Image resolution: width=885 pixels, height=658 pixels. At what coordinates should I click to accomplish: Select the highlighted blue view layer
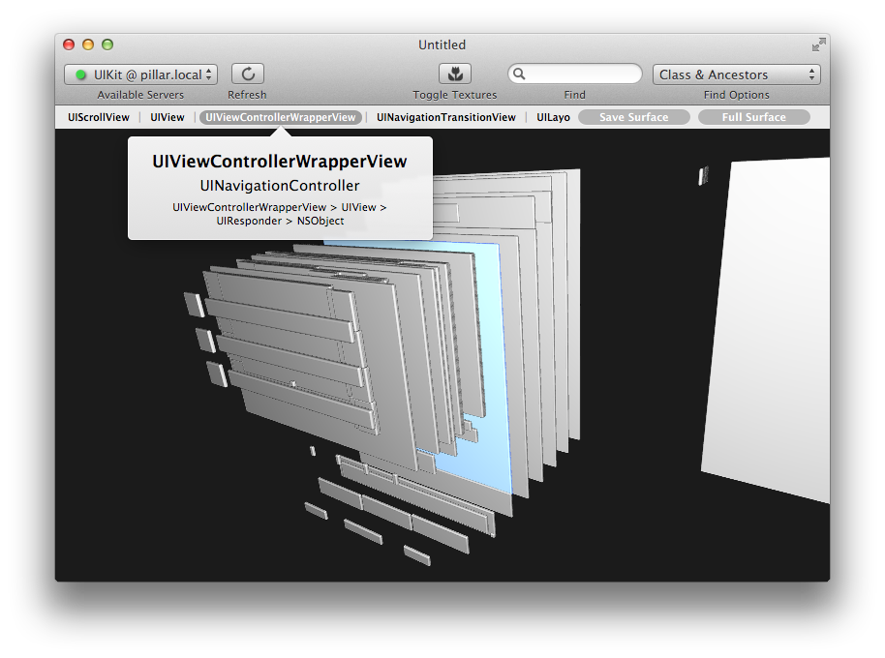tap(493, 361)
